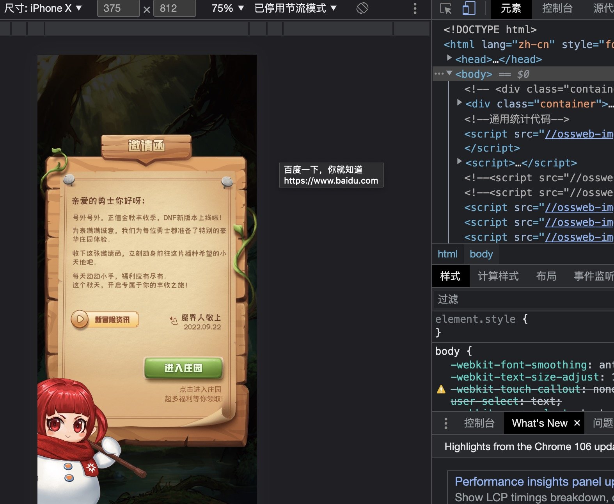Open the 计算样式 Computed tab
Viewport: 614px width, 504px height.
(x=498, y=276)
